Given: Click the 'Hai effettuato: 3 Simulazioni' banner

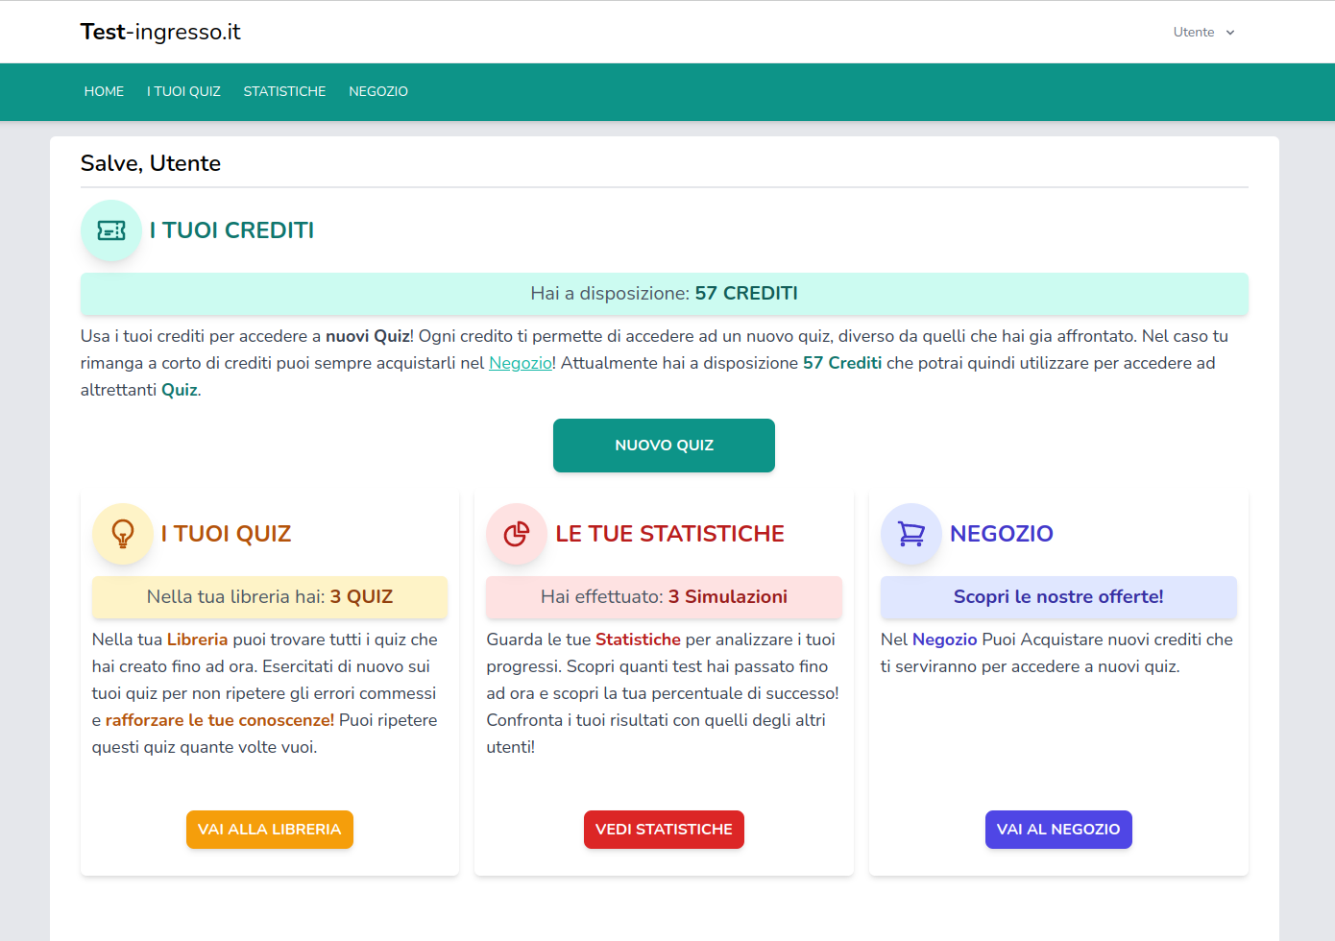Looking at the screenshot, I should [664, 597].
